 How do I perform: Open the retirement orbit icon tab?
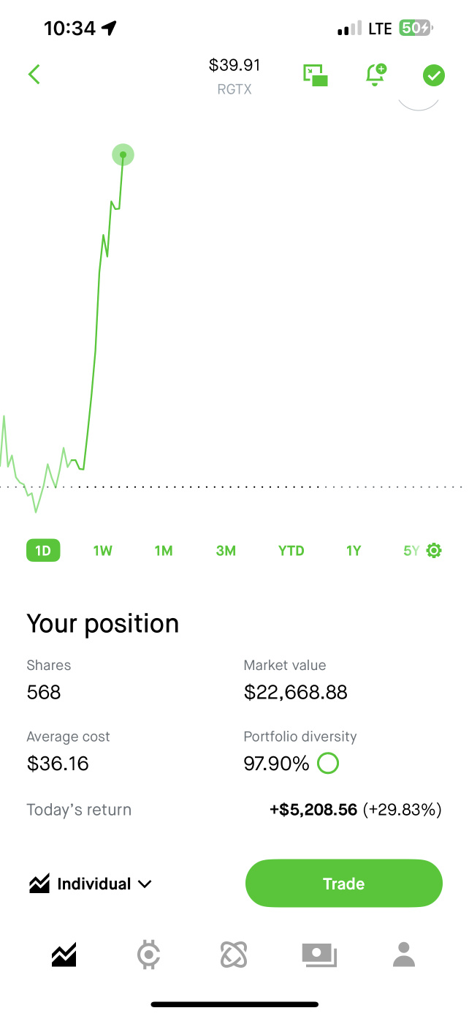point(234,955)
